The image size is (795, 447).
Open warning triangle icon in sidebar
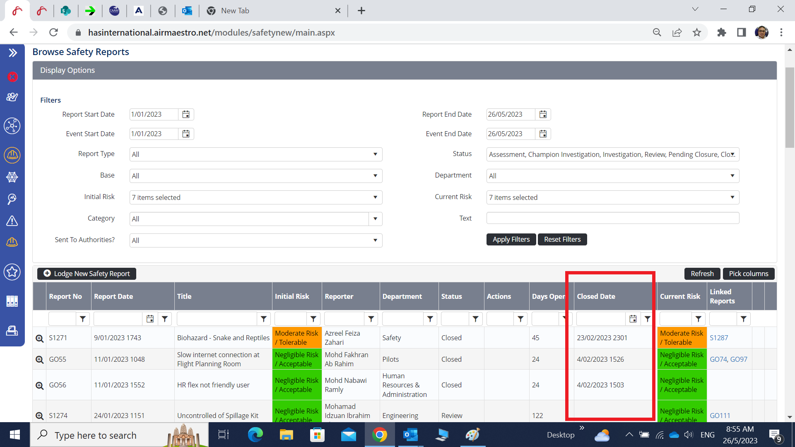pyautogui.click(x=12, y=221)
